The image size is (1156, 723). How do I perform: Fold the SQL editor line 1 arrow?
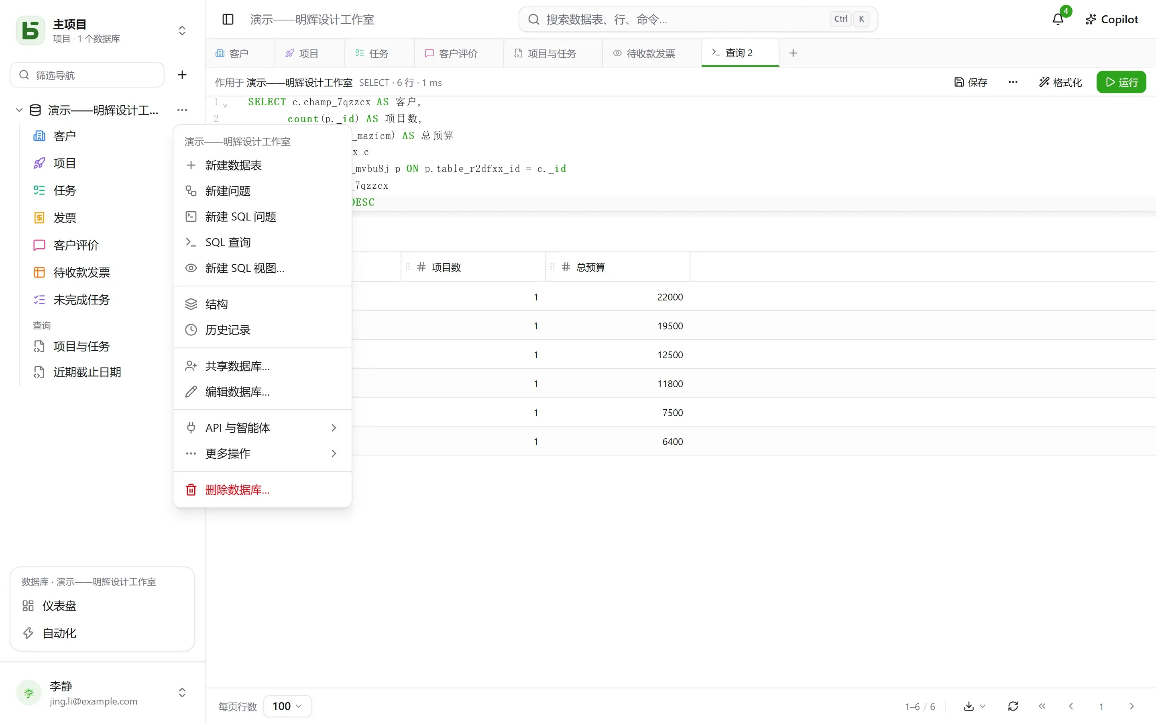tap(225, 105)
